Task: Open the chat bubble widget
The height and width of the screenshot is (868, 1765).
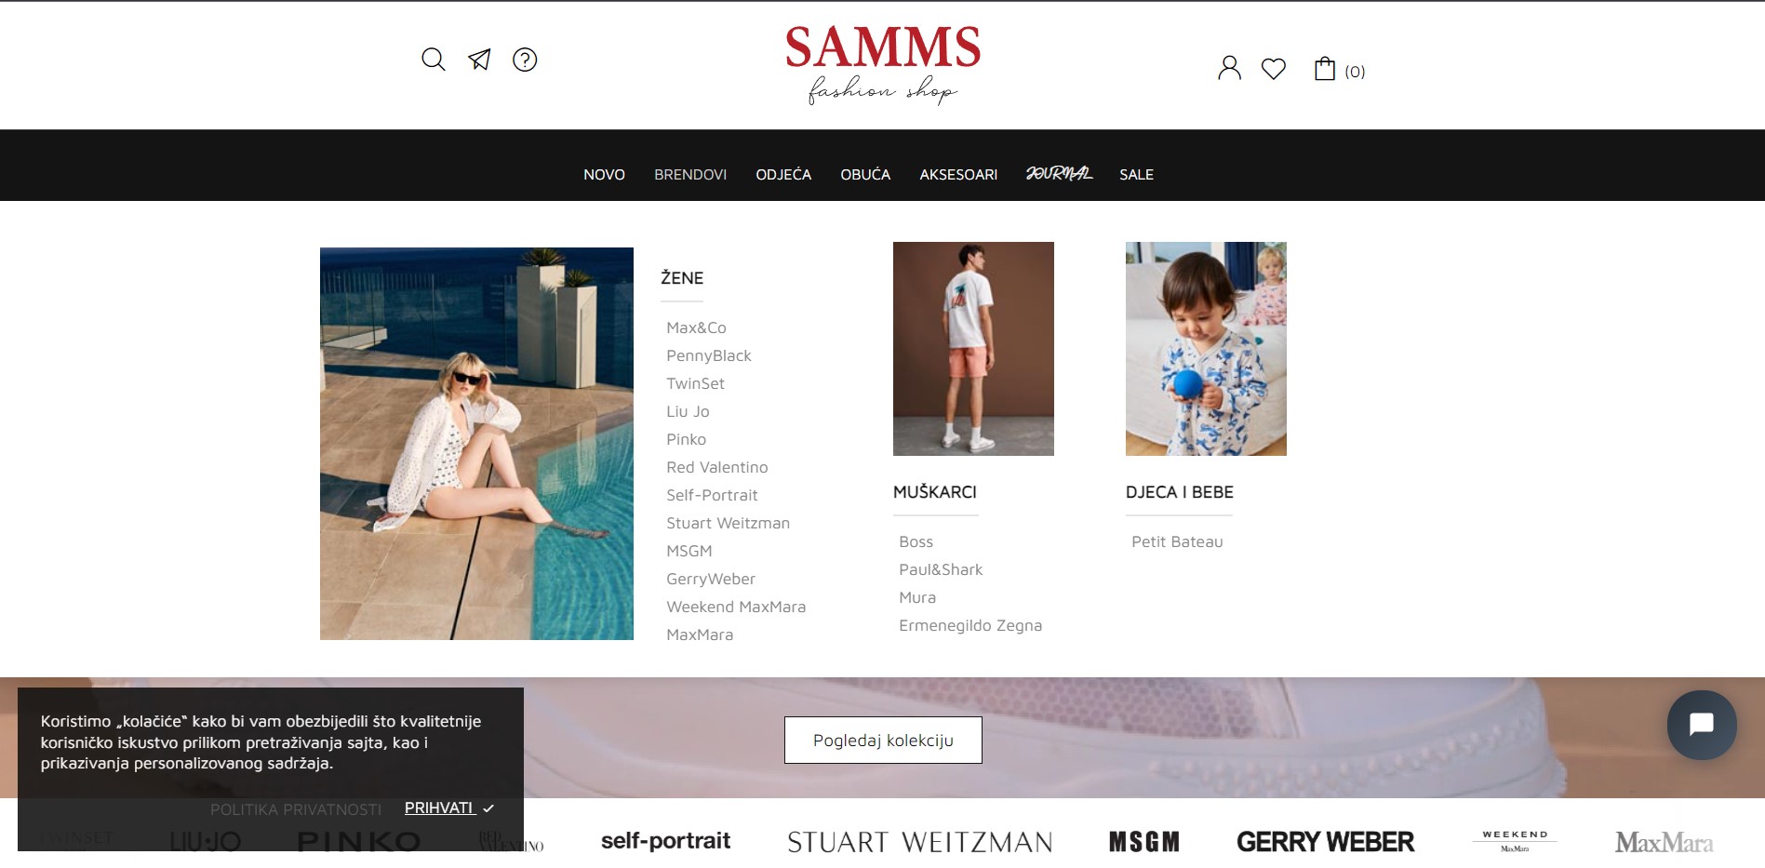Action: click(1702, 725)
